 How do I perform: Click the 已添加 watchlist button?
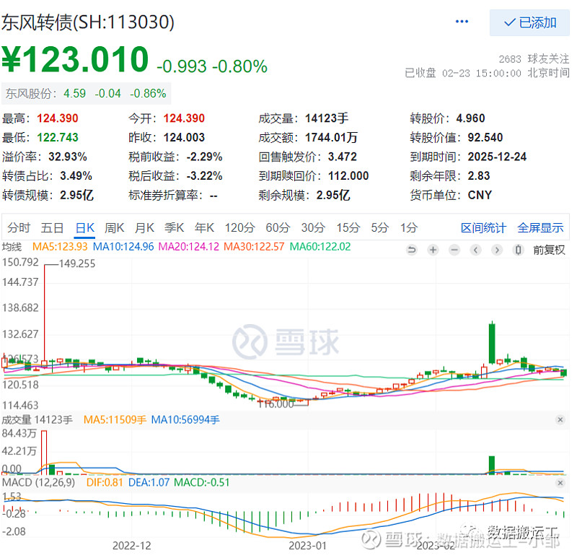pos(529,22)
